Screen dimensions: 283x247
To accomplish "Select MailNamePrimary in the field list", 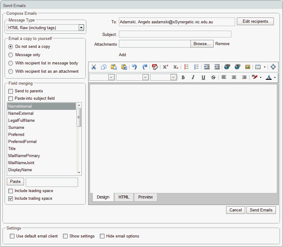I will coord(41,156).
